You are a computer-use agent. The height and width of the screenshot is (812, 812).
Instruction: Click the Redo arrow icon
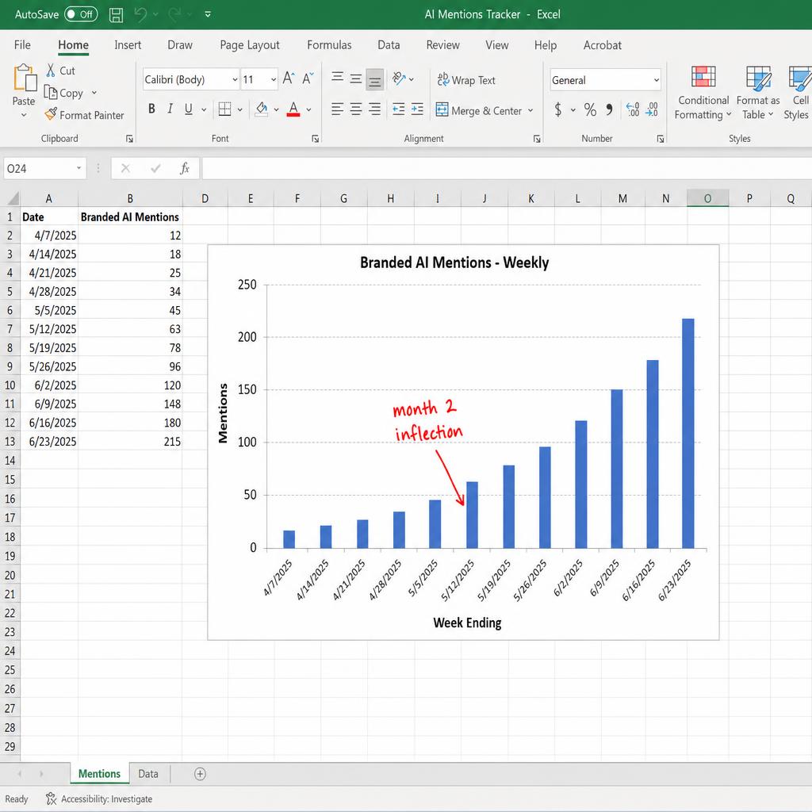click(174, 14)
